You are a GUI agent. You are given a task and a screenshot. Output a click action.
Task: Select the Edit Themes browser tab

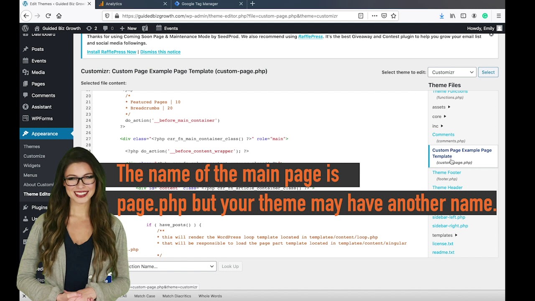57,4
